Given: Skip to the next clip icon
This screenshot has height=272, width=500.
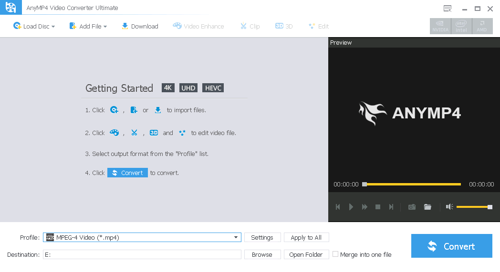Looking at the screenshot, I should pyautogui.click(x=391, y=207).
